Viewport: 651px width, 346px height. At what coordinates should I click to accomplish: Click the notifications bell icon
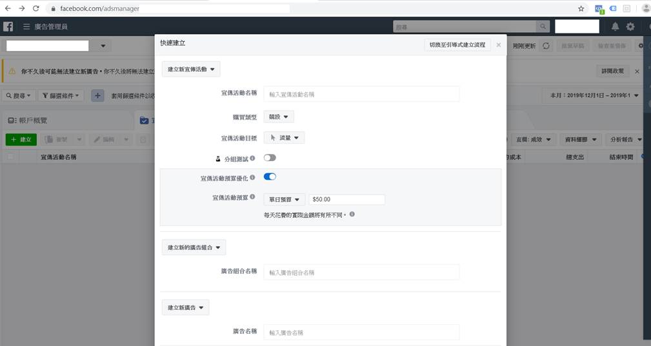pyautogui.click(x=615, y=26)
